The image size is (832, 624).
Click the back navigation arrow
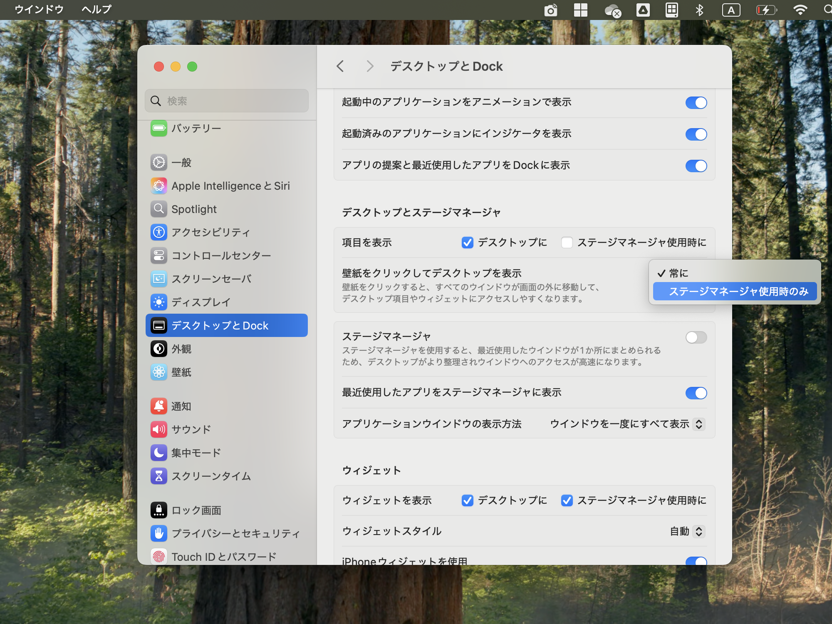(340, 66)
